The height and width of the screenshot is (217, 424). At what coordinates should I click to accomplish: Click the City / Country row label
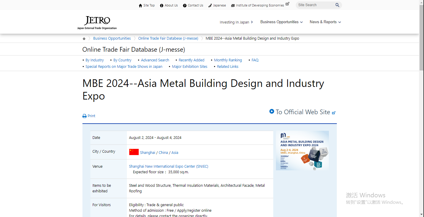104,152
